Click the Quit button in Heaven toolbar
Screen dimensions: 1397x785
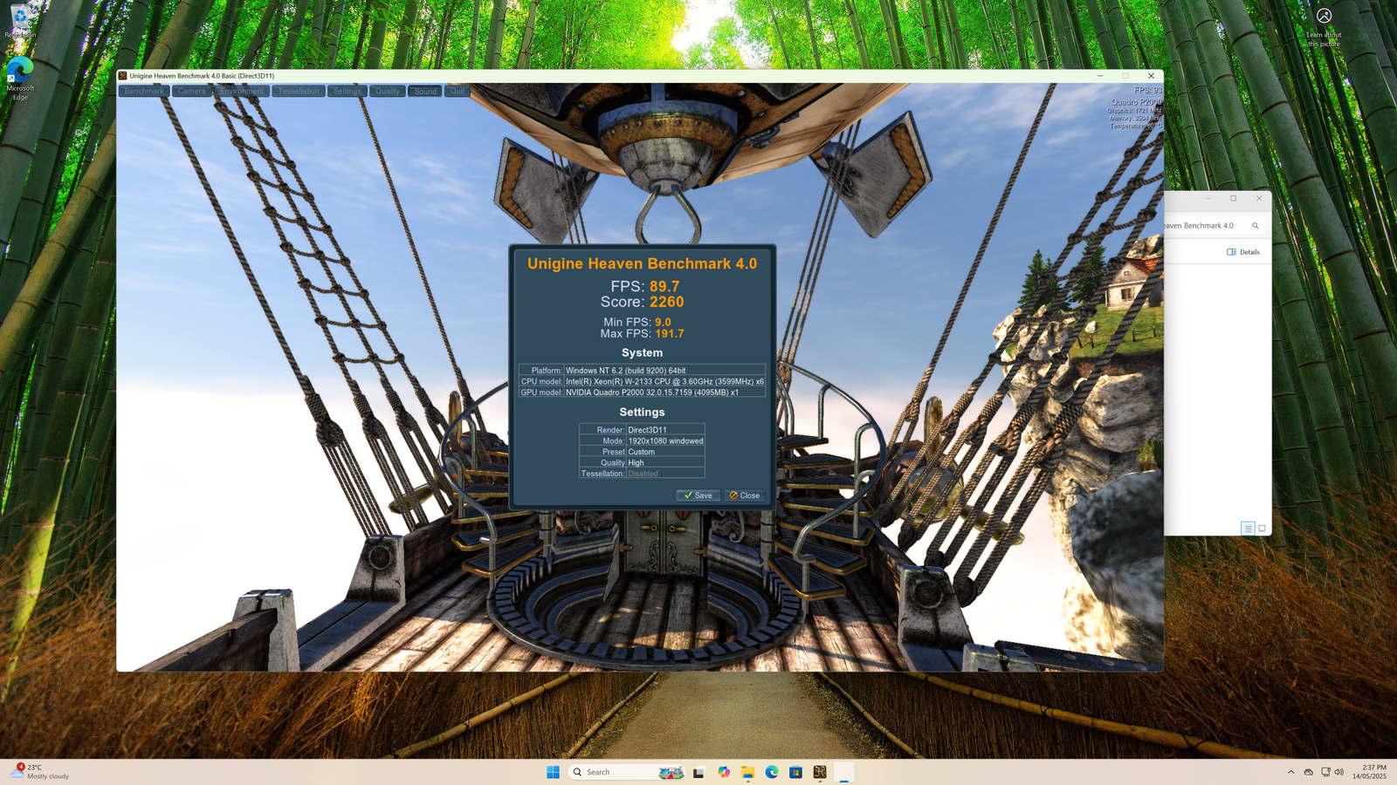pyautogui.click(x=458, y=91)
